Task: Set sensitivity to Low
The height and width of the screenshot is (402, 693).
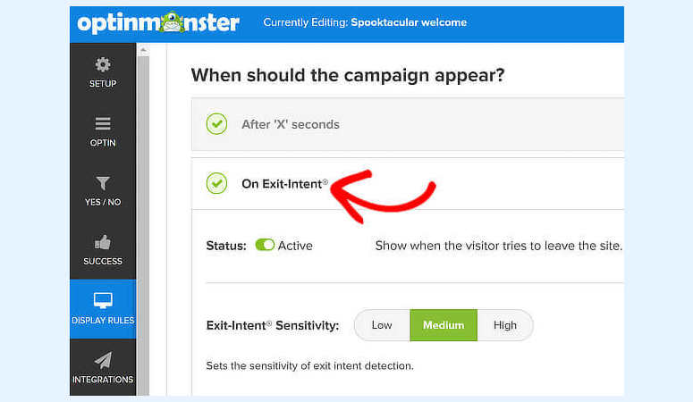Action: pyautogui.click(x=382, y=325)
